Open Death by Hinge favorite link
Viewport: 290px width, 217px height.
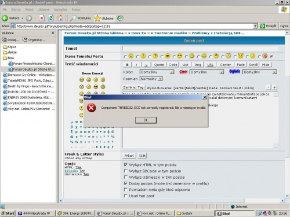pyautogui.click(x=29, y=86)
